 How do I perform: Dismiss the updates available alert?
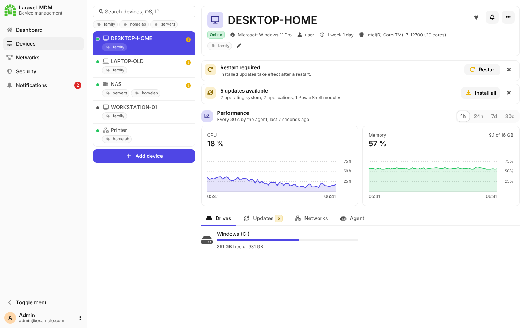(x=509, y=93)
